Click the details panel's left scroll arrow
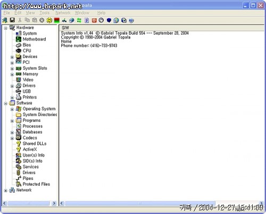The height and width of the screenshot is (214, 266). point(62,203)
